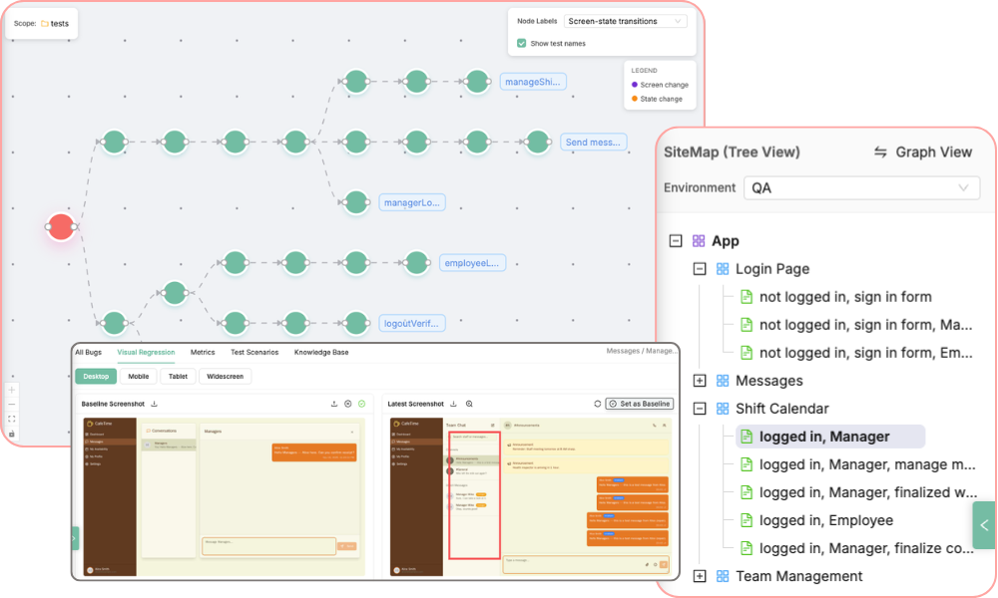Open the Node Labels dropdown
The image size is (998, 598).
[626, 21]
